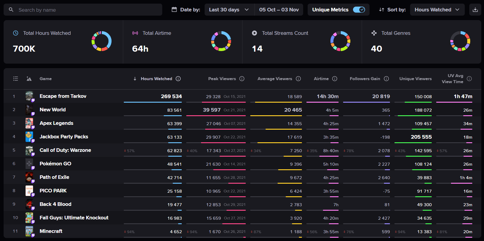Click the Back 4 Blood thumbnail

tap(29, 204)
